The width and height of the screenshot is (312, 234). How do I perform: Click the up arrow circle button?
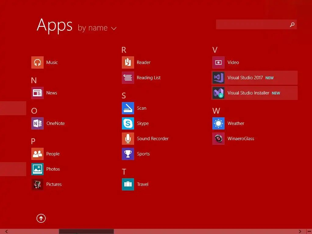[41, 218]
